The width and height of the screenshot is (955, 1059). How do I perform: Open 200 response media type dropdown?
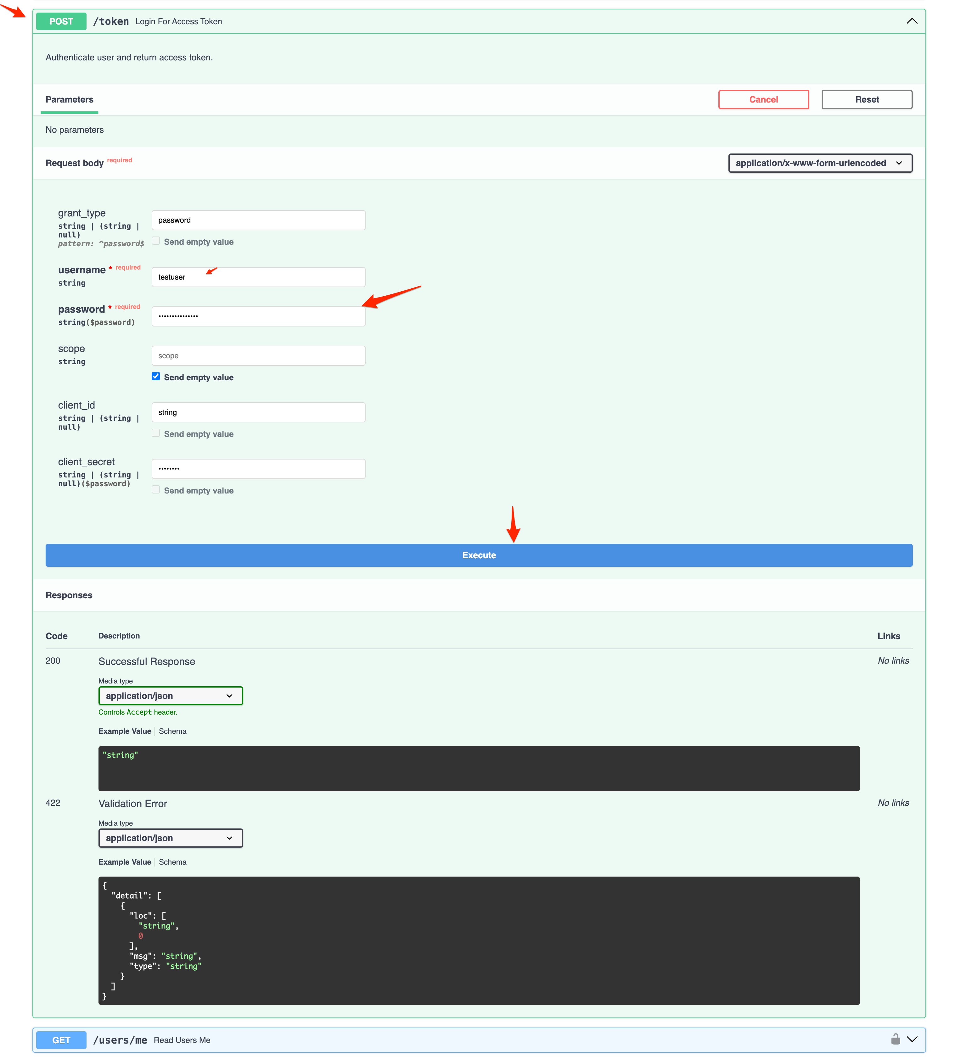[x=171, y=695]
